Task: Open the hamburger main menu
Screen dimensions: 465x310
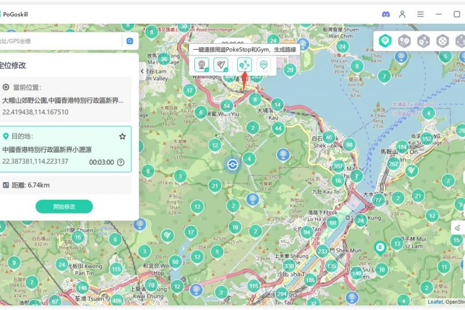Action: coord(421,14)
